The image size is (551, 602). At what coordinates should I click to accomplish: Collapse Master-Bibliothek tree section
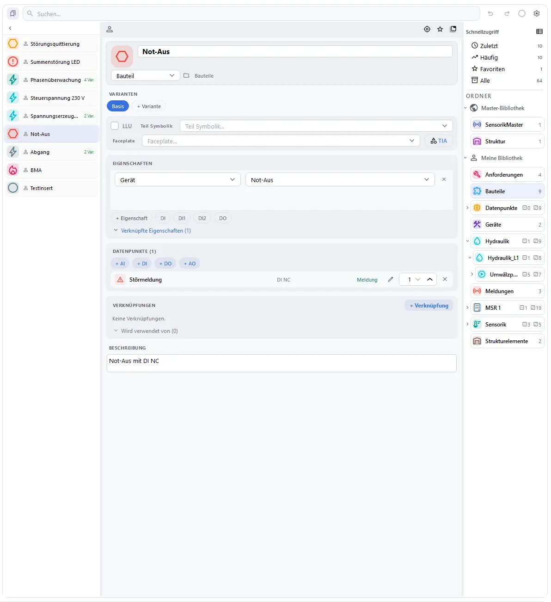(x=465, y=108)
